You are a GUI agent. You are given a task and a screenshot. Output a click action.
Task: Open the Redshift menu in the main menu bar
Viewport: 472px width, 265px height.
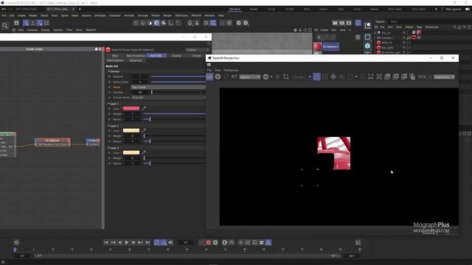coord(196,15)
